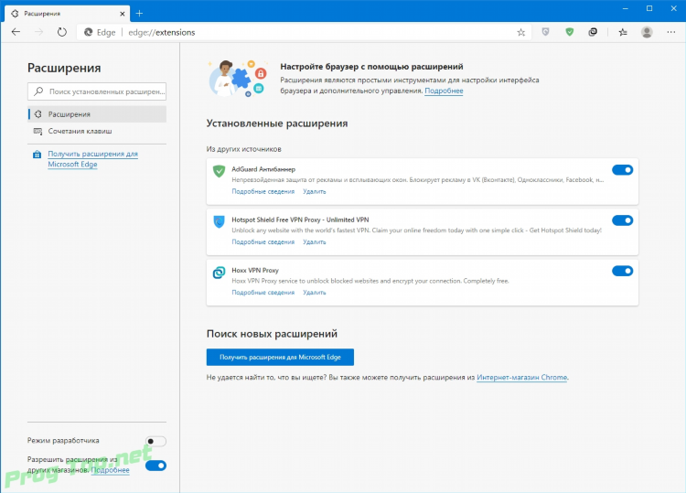This screenshot has width=686, height=493.
Task: Select Расширения in the sidebar menu
Action: point(97,114)
